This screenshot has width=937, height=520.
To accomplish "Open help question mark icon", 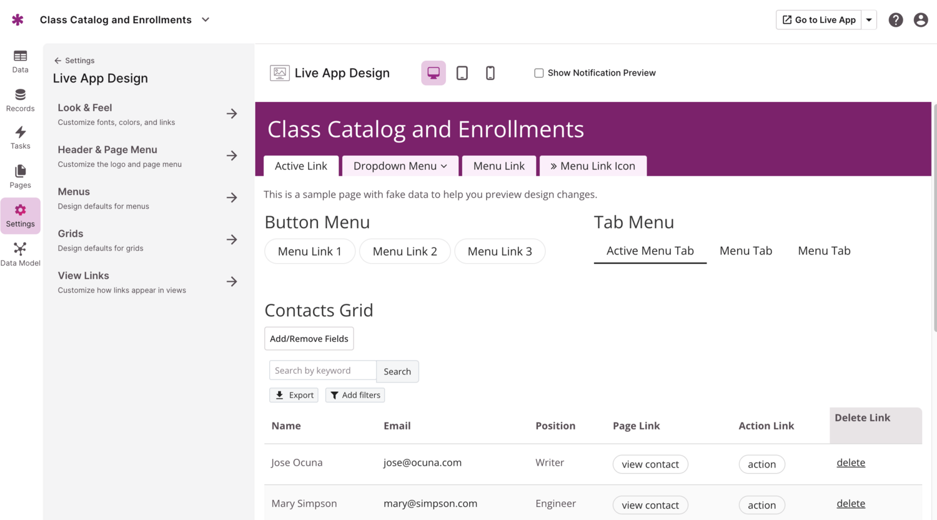I will [x=896, y=20].
